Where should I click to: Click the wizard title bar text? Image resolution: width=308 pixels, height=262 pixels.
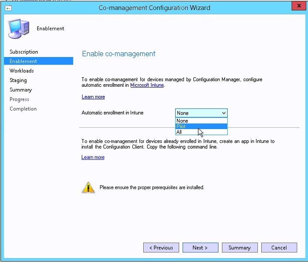coord(154,8)
